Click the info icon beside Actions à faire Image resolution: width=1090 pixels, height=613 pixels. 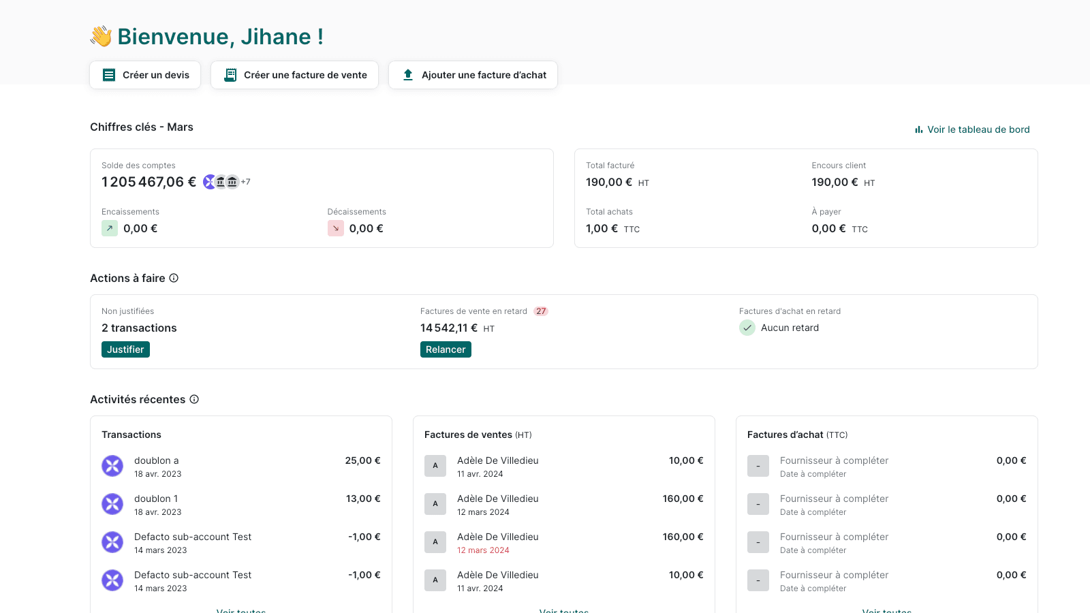click(x=174, y=278)
